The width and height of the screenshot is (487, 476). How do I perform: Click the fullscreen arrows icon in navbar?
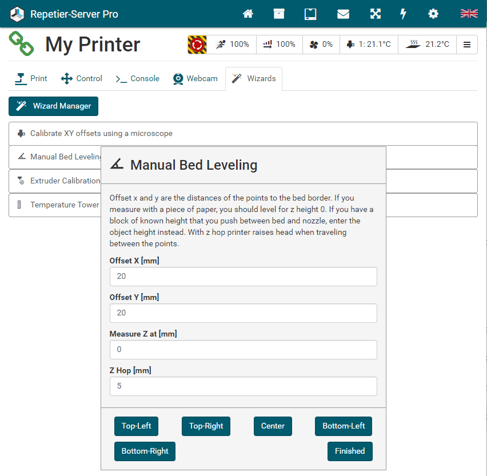375,14
